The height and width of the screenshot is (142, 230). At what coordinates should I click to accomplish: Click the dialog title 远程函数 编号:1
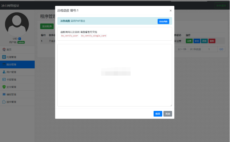tap(68, 11)
